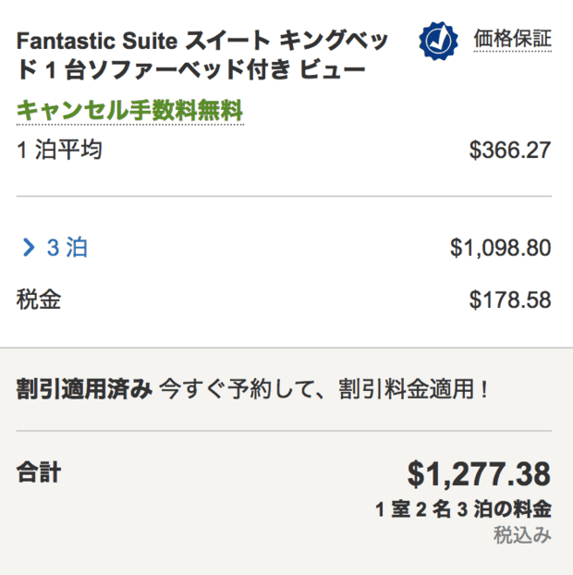The height and width of the screenshot is (575, 573).
Task: Click the 今すぐ予約して、割引料金適用！ promo text
Action: coord(324,389)
